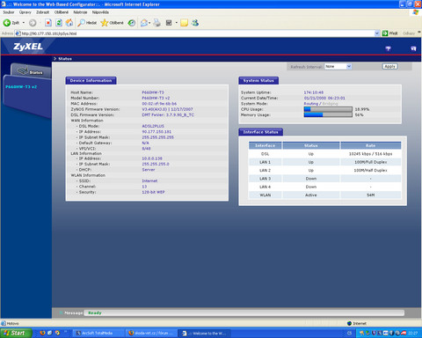Click the Forward navigation arrow icon

[x=33, y=23]
